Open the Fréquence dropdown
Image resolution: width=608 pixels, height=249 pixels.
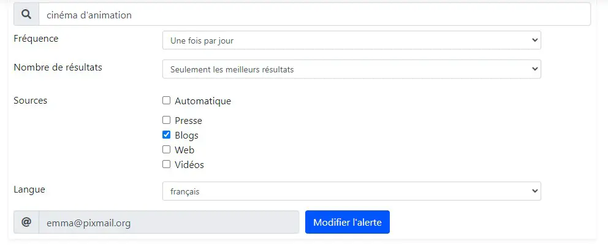point(352,40)
